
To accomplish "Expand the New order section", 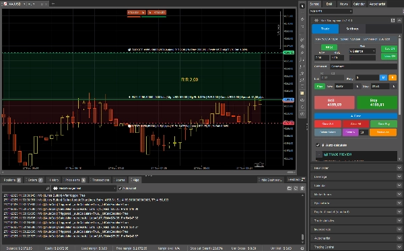I will click(357, 168).
